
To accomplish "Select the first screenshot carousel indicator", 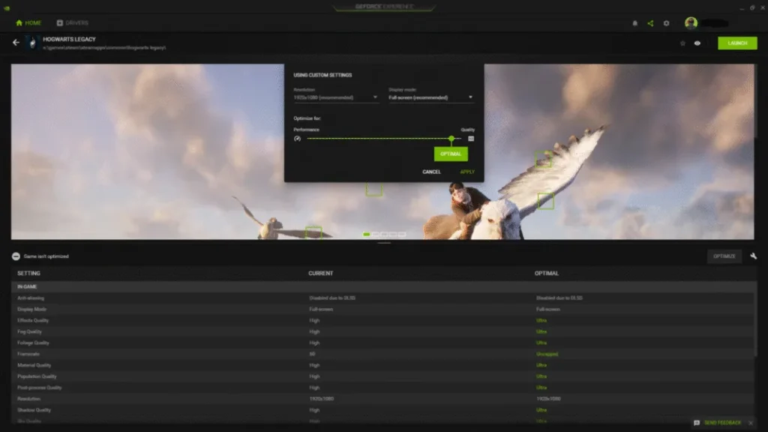I will tap(367, 234).
